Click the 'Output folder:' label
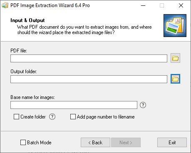 point(24,72)
